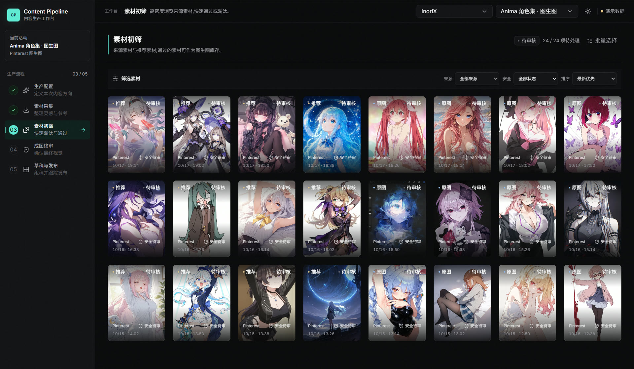Click the arrow icon on 素材初筛 step

click(83, 130)
